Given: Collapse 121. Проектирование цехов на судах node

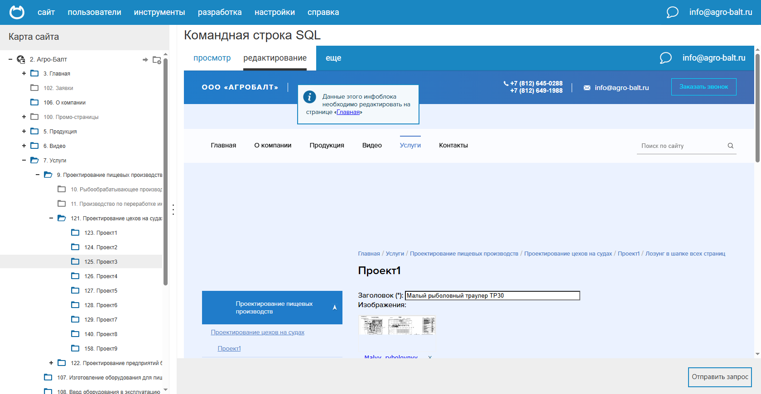Looking at the screenshot, I should coord(51,218).
